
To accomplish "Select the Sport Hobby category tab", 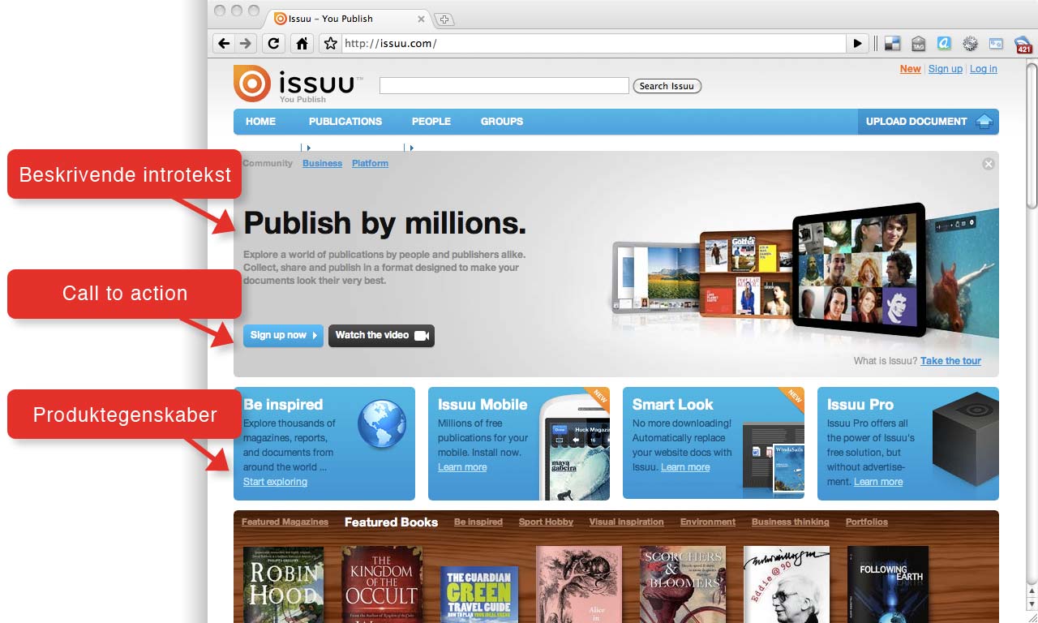I will 546,522.
